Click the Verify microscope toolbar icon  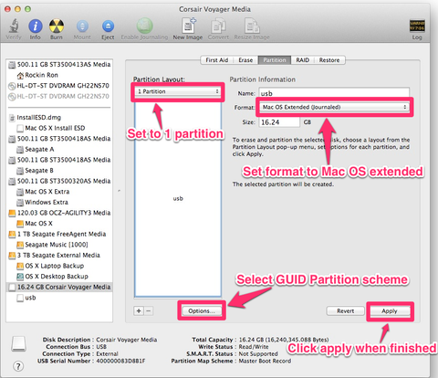pyautogui.click(x=14, y=26)
